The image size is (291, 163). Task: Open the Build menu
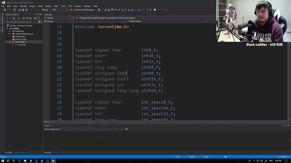pyautogui.click(x=40, y=6)
